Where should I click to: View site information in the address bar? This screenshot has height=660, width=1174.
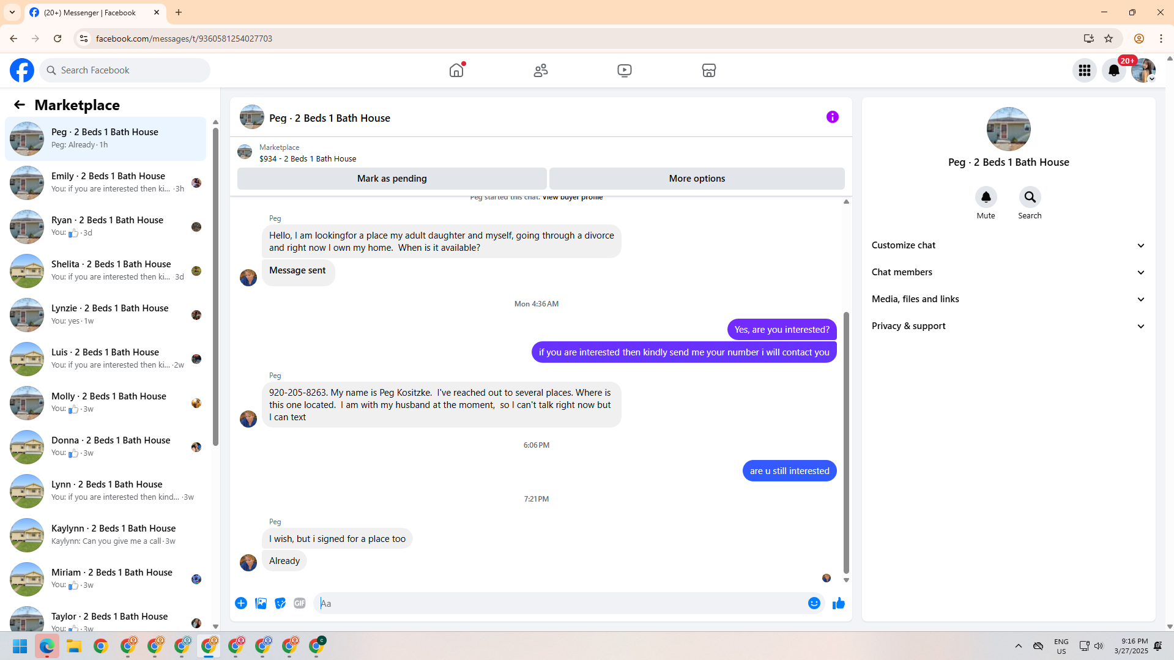84,39
